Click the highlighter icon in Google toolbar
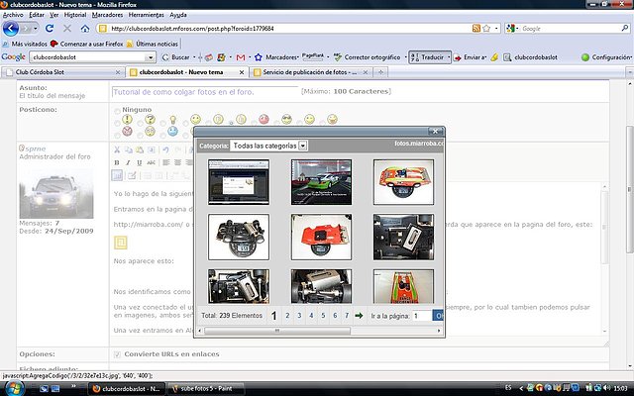 (494, 57)
